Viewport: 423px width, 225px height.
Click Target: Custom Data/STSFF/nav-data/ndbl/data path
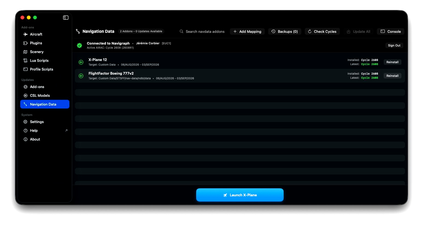tap(119, 78)
